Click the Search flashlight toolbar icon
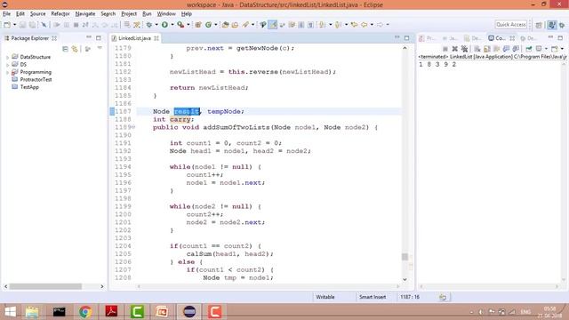Image resolution: width=569 pixels, height=320 pixels. click(246, 25)
